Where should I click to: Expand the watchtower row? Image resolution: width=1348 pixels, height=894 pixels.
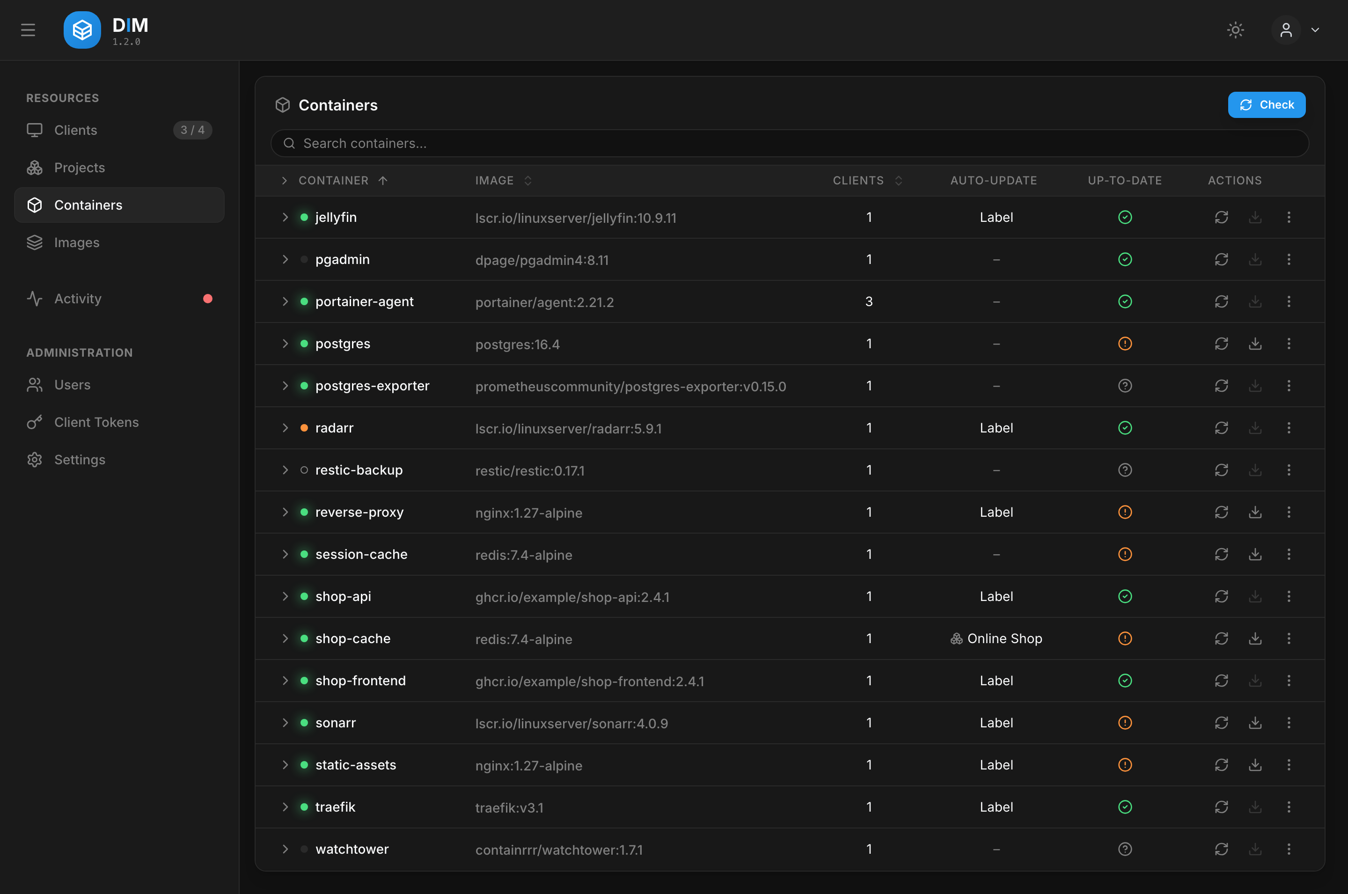[285, 850]
